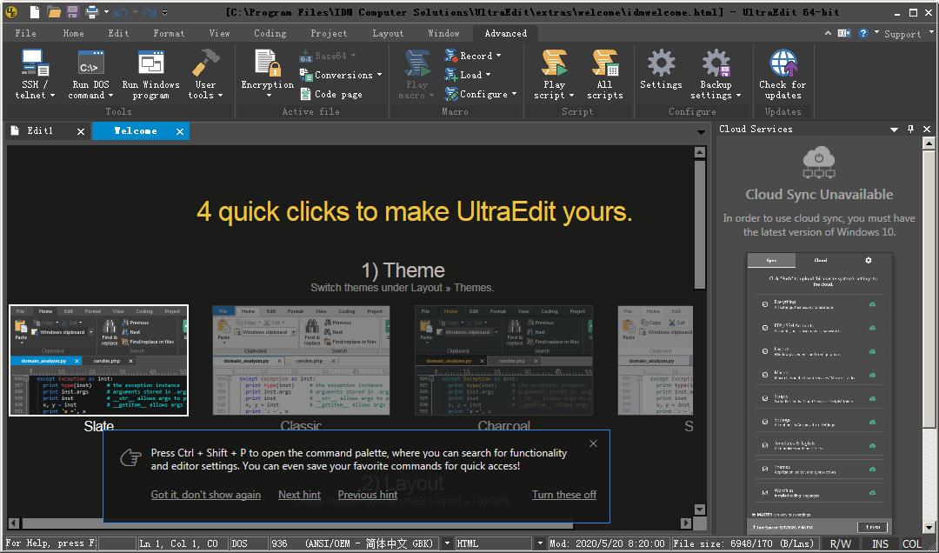939x553 pixels.
Task: Switch to the Coding ribbon tab
Action: tap(270, 34)
